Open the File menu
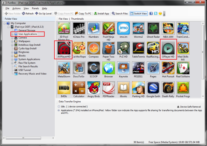The image size is (207, 146). coord(8,9)
